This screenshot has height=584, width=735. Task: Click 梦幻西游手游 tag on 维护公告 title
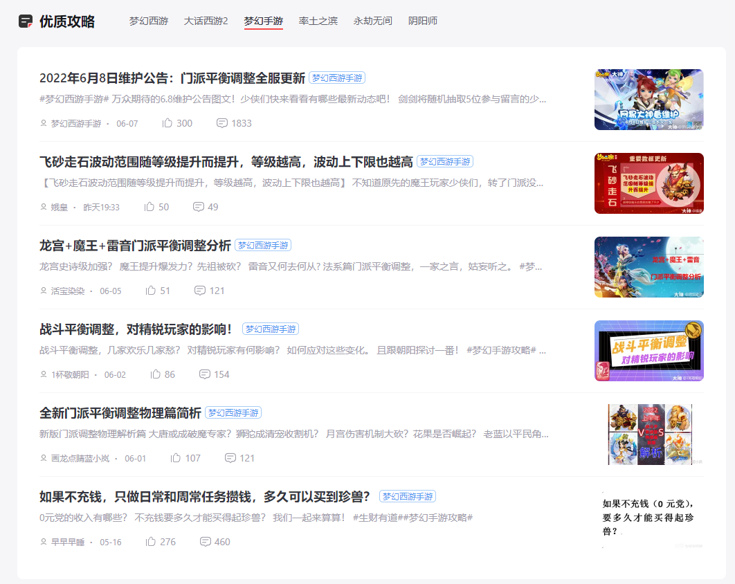pyautogui.click(x=337, y=77)
